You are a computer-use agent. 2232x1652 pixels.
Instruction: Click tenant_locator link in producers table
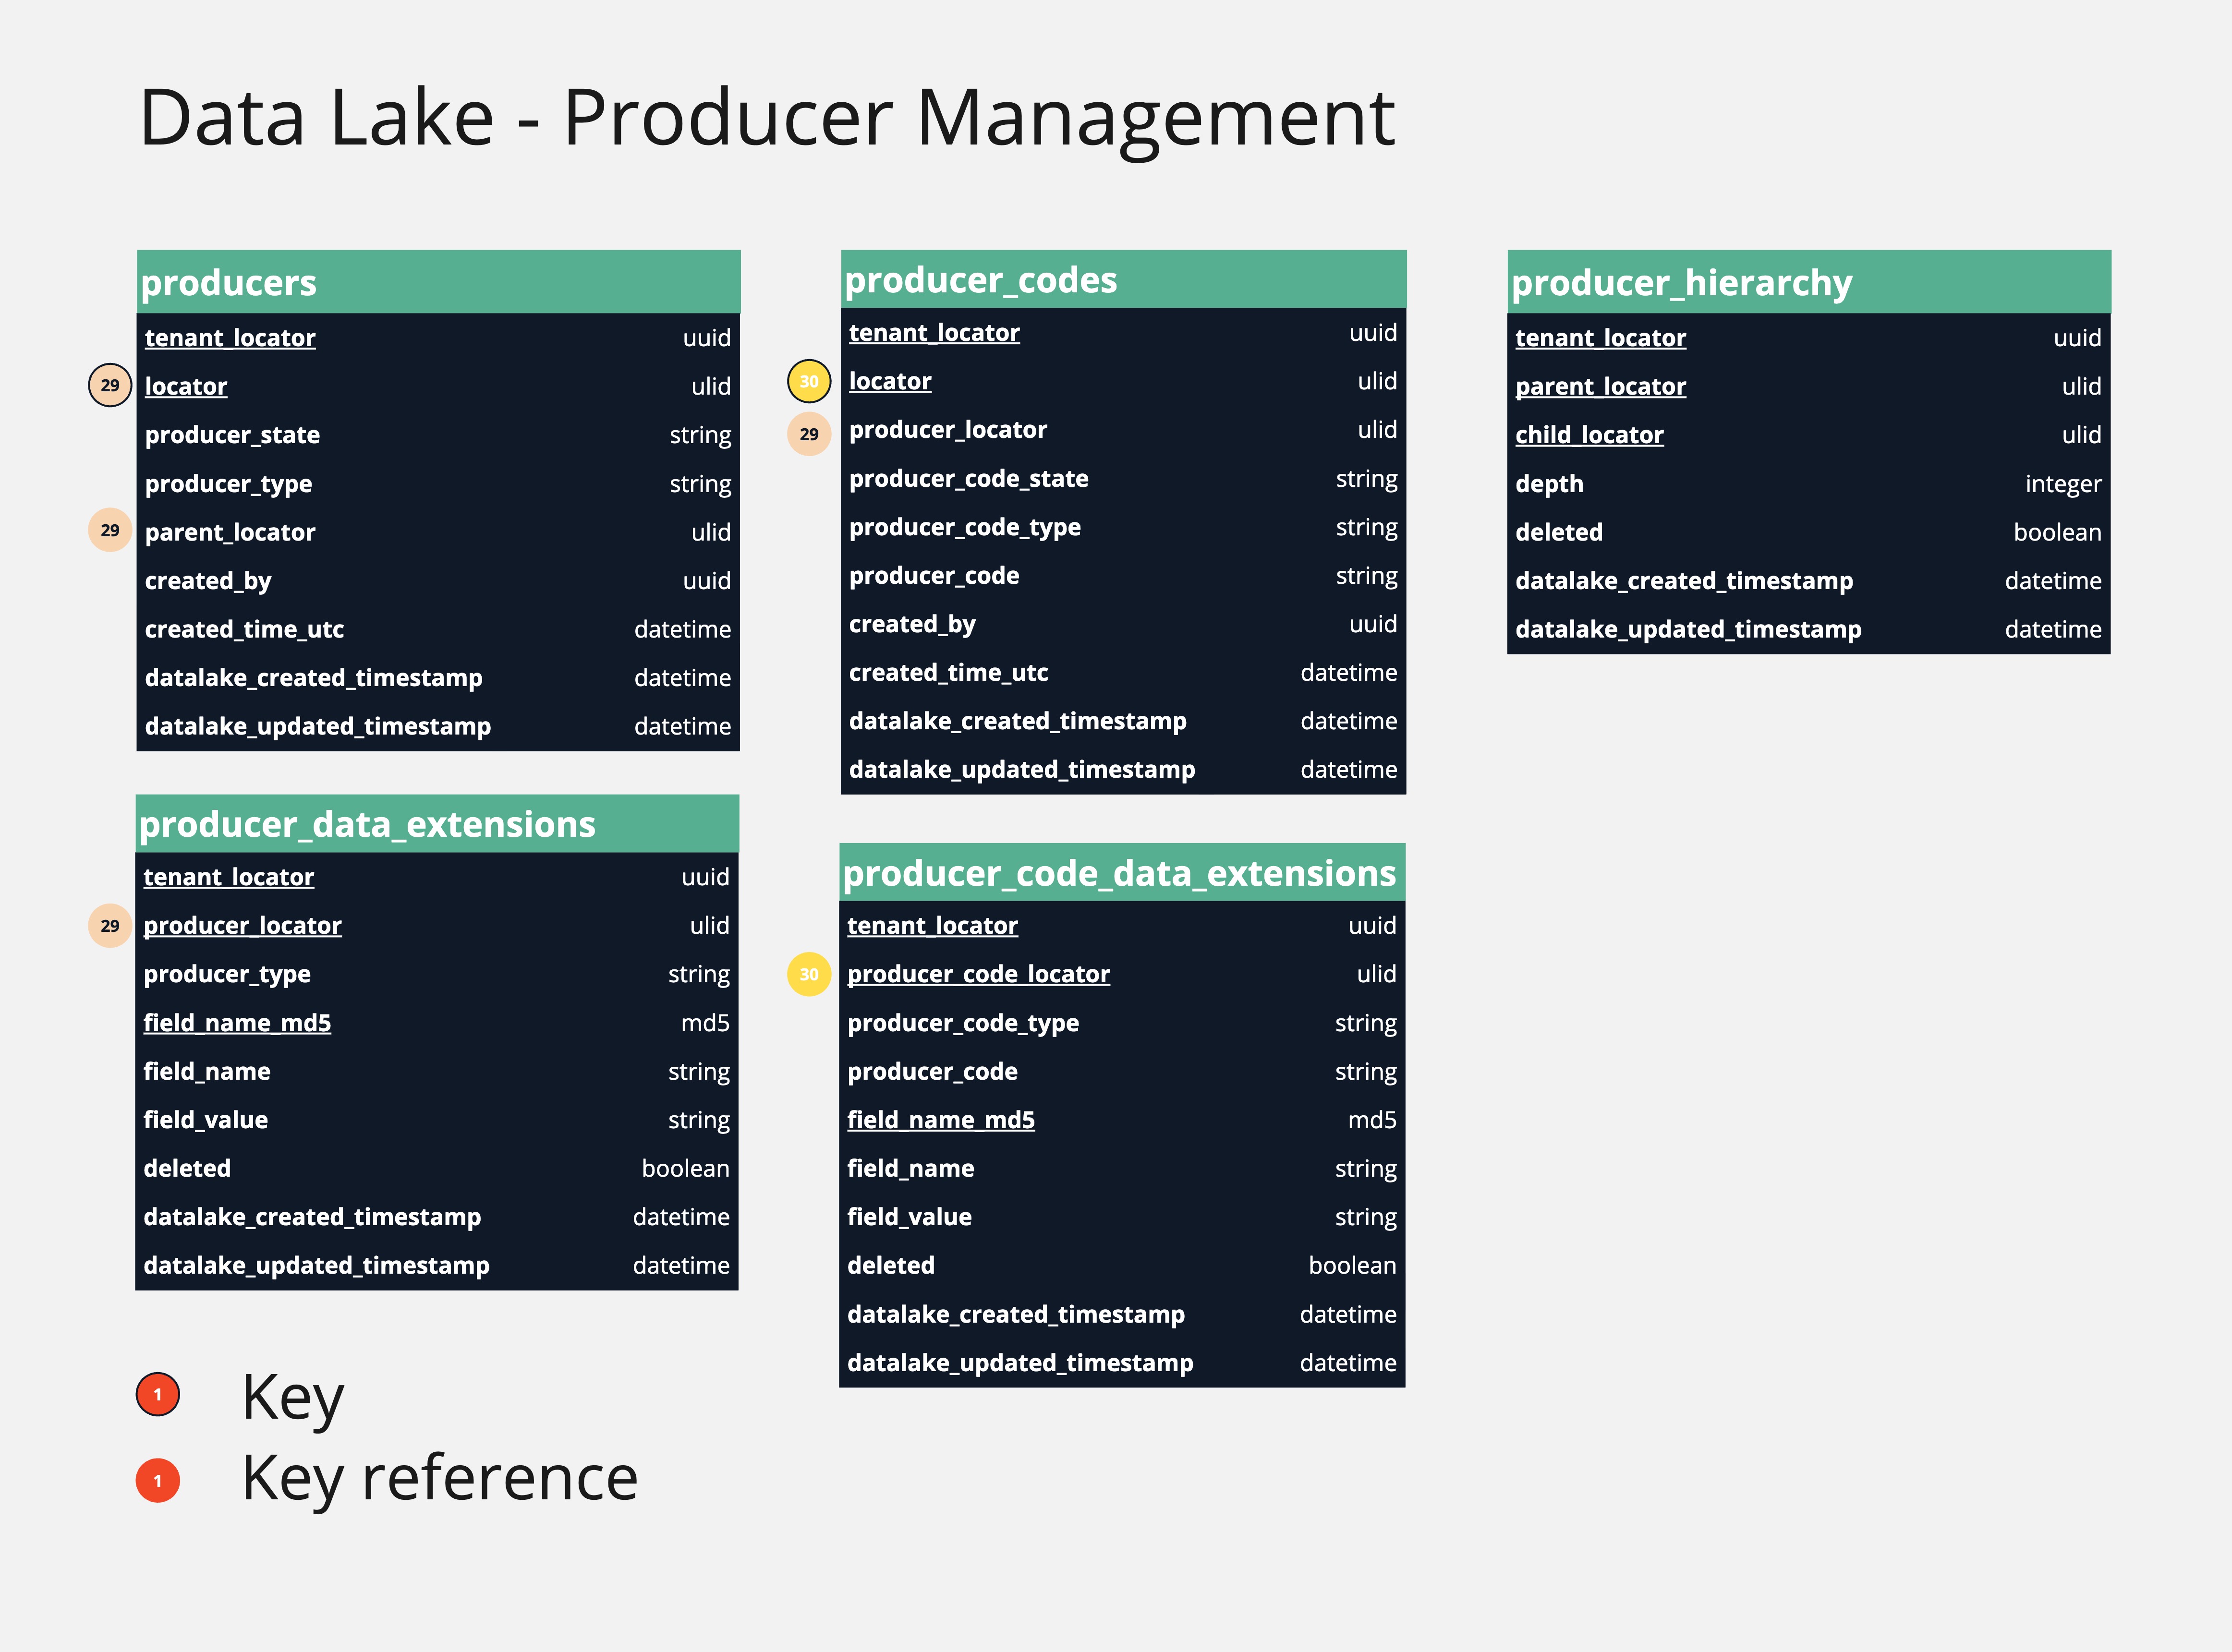tap(230, 338)
